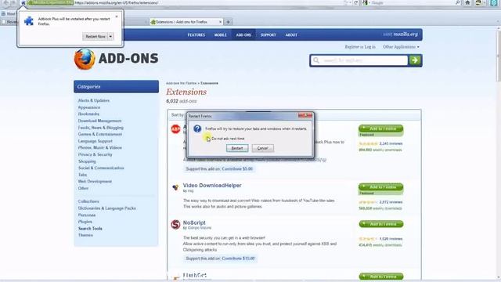Check the 'Do not ask next time' checkbox
The height and width of the screenshot is (282, 501).
click(x=208, y=139)
